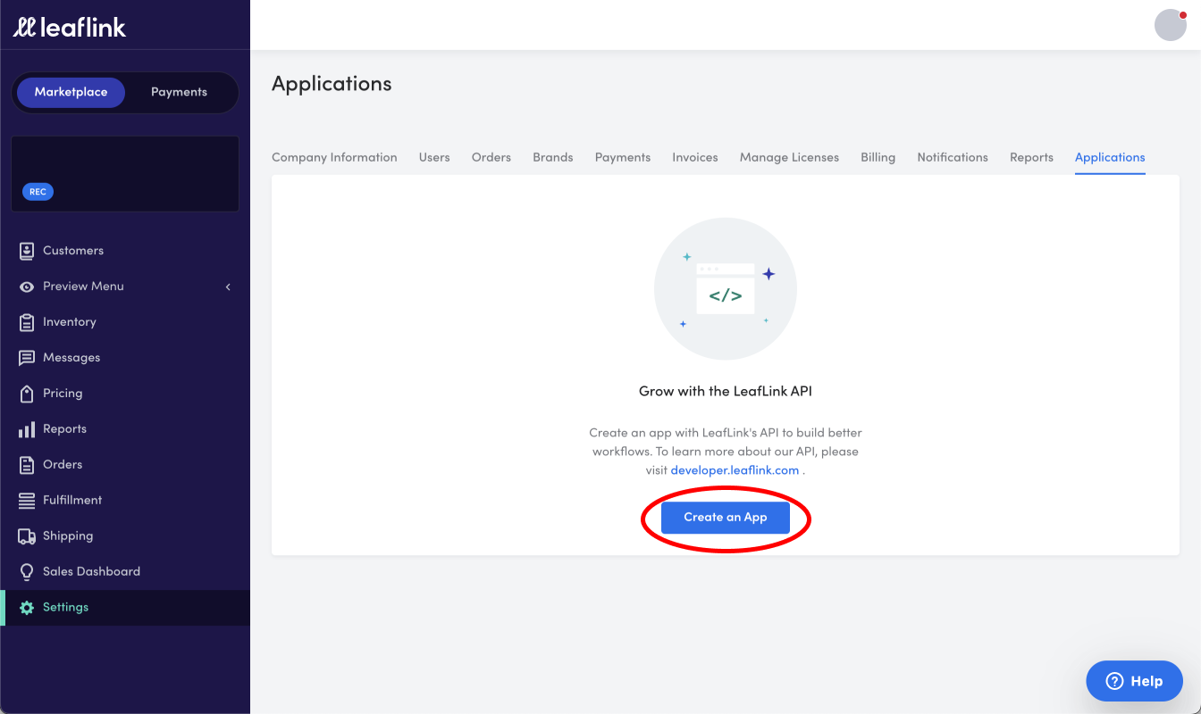Open Sales Dashboard in sidebar
This screenshot has width=1201, height=714.
[x=91, y=572]
